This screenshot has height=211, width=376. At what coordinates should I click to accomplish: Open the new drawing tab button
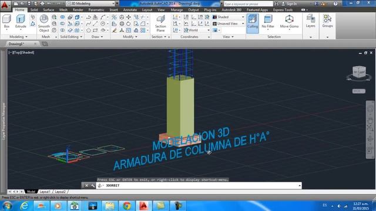[x=45, y=44]
